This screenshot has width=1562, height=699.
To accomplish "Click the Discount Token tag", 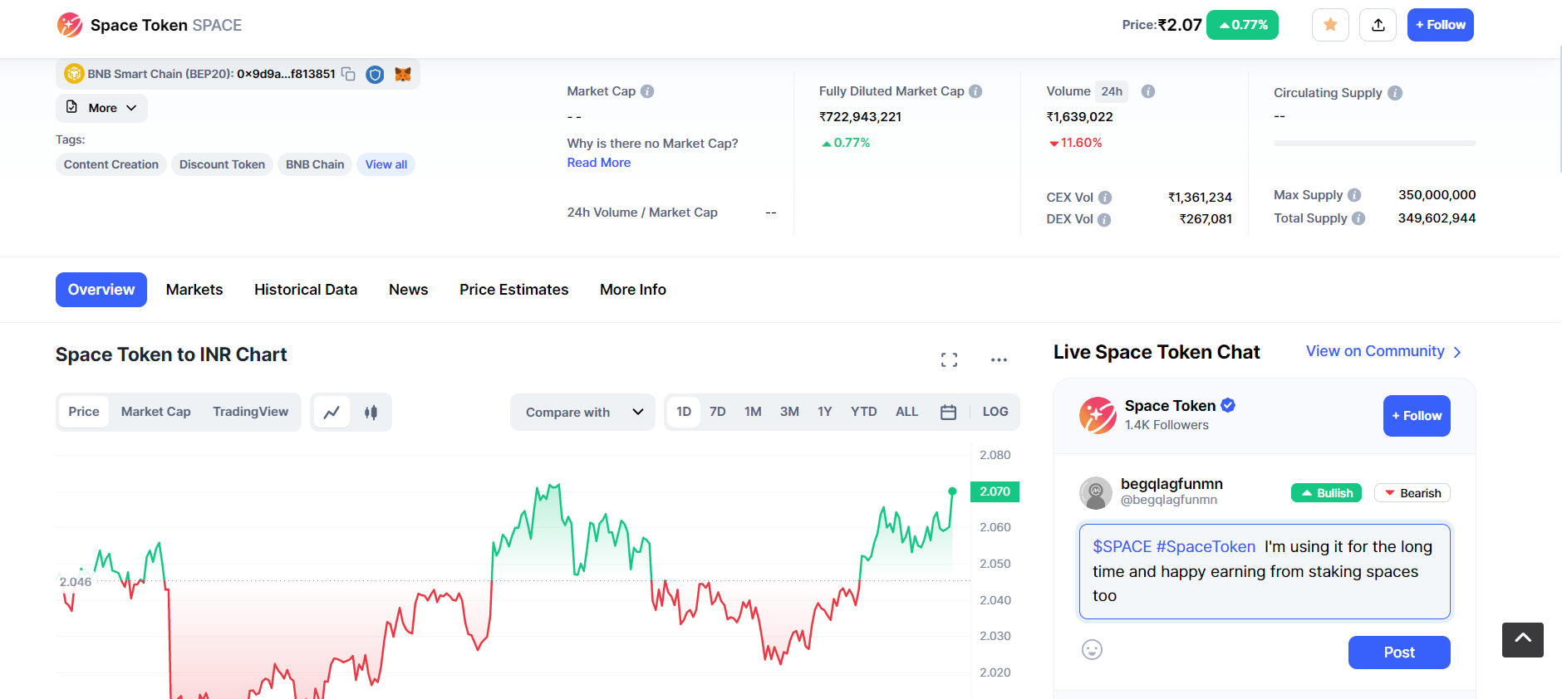I will click(x=222, y=164).
